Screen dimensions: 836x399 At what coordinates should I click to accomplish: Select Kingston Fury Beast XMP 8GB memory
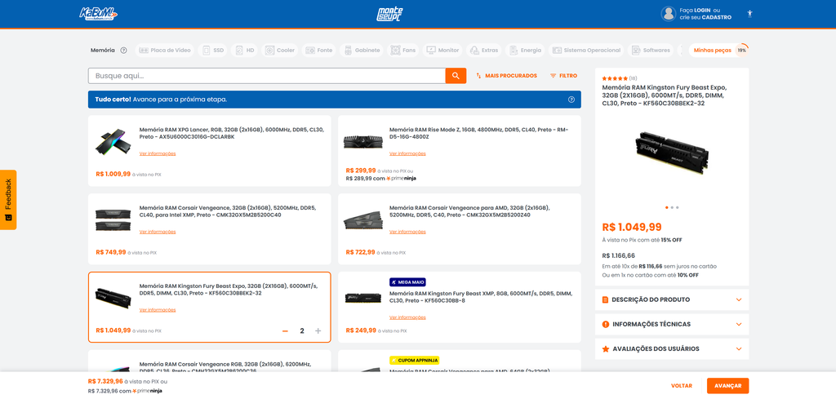pos(460,308)
